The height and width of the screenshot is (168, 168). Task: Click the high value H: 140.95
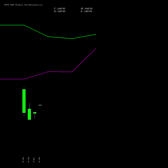(87, 9)
